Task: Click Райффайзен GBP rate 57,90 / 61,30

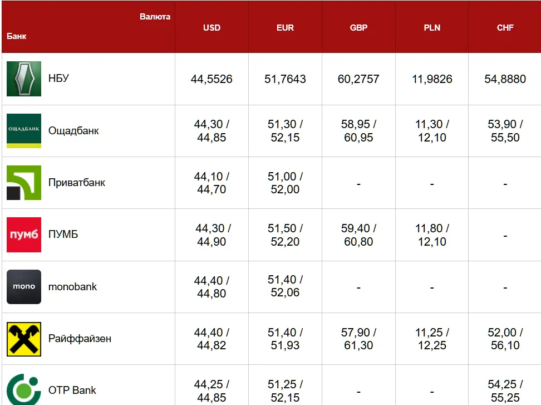Action: tap(358, 339)
